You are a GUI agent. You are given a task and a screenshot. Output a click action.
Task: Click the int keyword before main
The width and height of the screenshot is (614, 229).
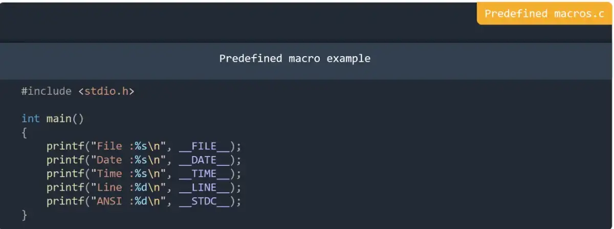(30, 119)
